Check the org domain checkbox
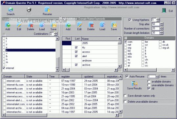This screenshot has height=119, width=177. [x=126, y=48]
